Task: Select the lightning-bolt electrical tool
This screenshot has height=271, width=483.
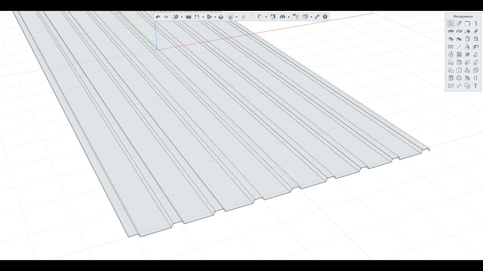Action: [x=467, y=70]
